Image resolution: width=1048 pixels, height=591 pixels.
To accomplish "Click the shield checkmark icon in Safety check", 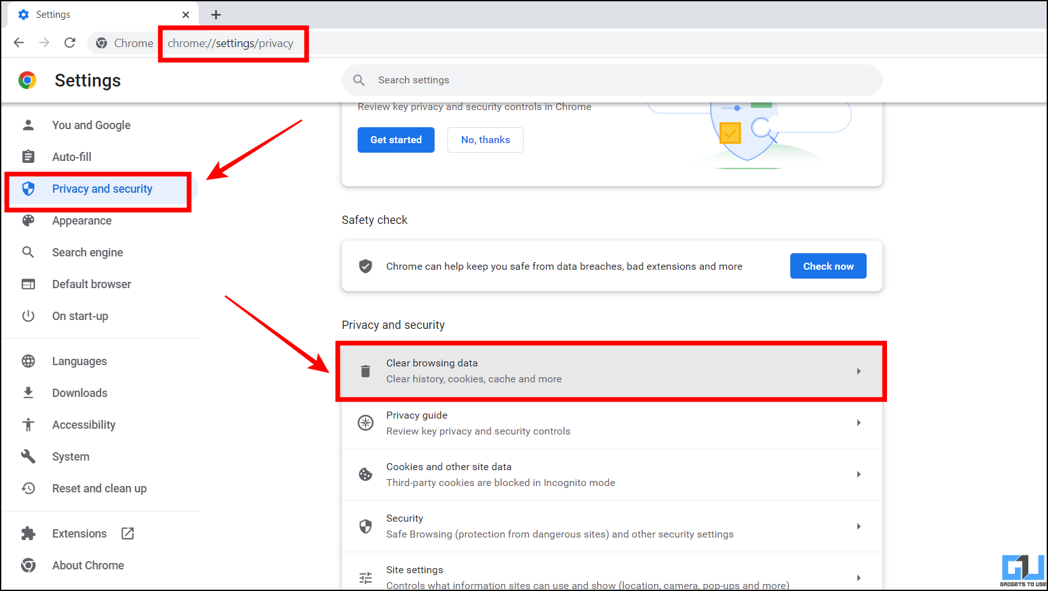I will [x=365, y=266].
